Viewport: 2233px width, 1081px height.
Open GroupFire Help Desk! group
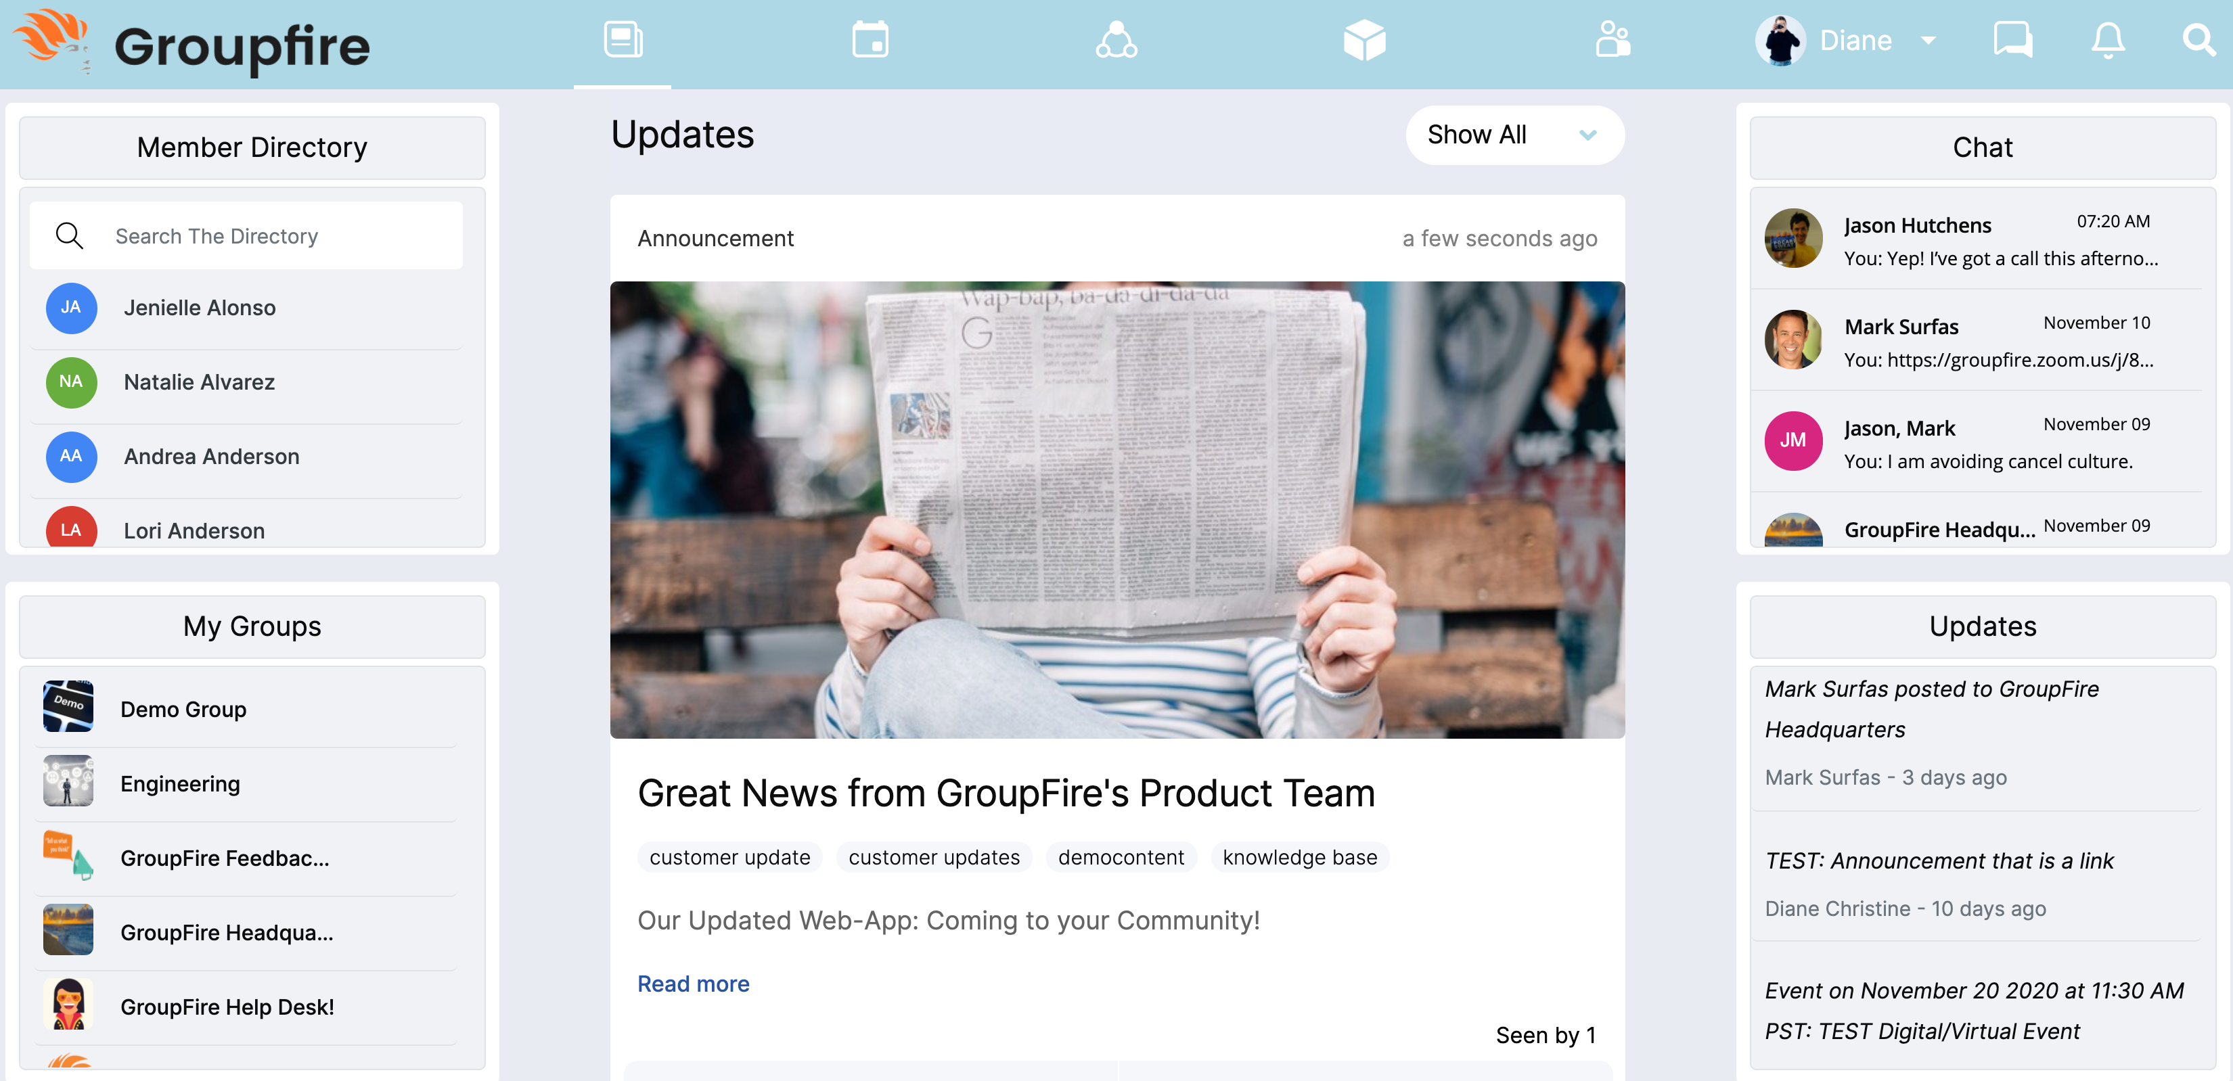pos(246,1007)
